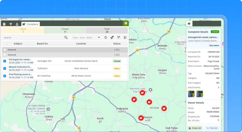The width and height of the screenshot is (242, 132).
Task: Open the first attachment thumbnail
Action: point(191,94)
